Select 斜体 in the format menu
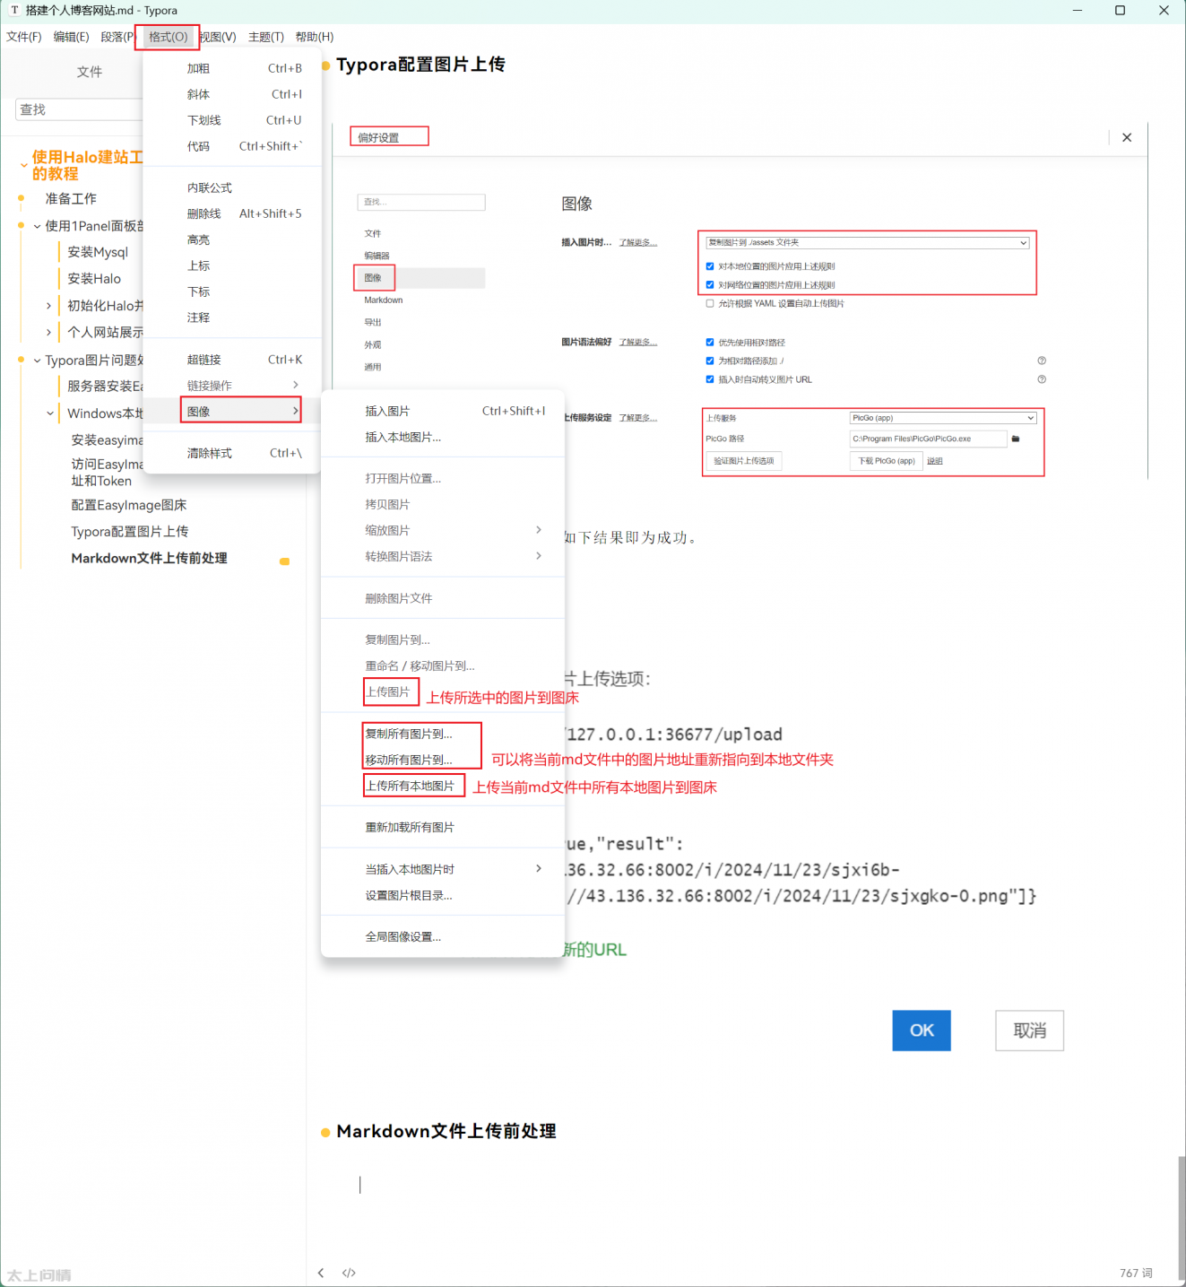Image resolution: width=1186 pixels, height=1287 pixels. [x=232, y=94]
